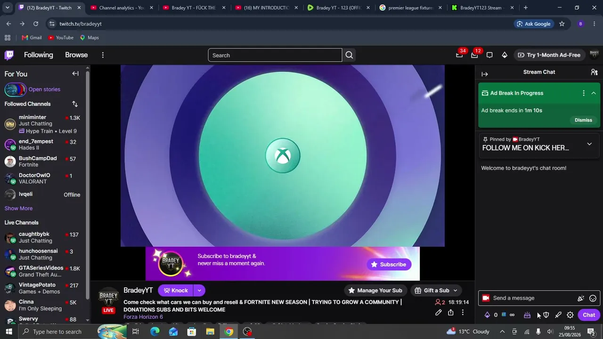603x339 pixels.
Task: Open GTASeriesVideos live channel
Action: [x=44, y=271]
